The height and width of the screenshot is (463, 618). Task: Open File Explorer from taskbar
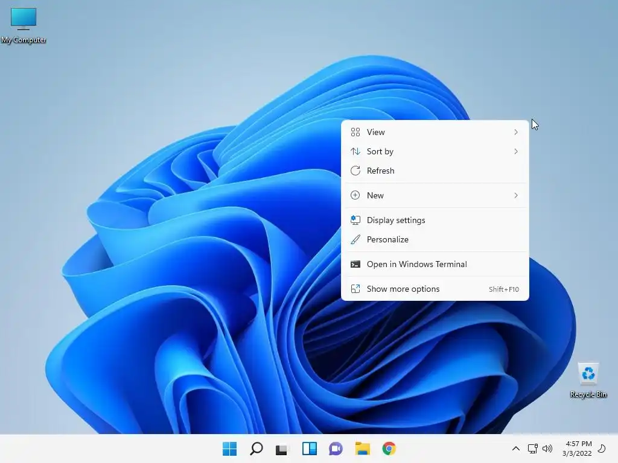point(362,449)
